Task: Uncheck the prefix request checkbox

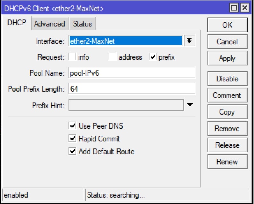Action: click(153, 57)
